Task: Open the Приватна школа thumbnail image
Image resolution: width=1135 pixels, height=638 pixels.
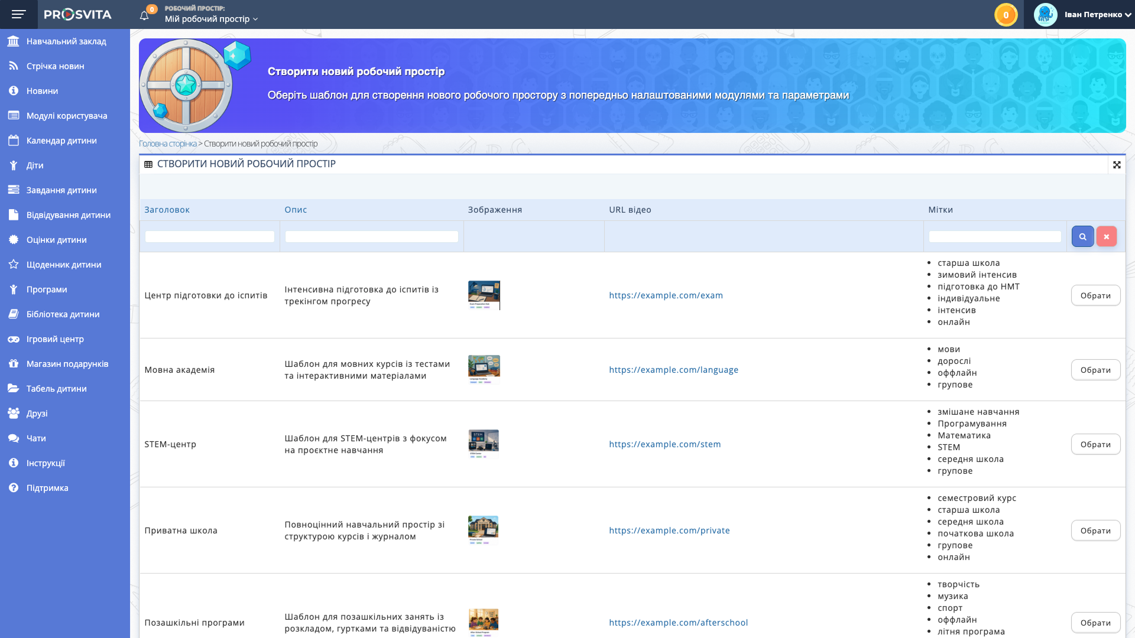Action: [484, 530]
